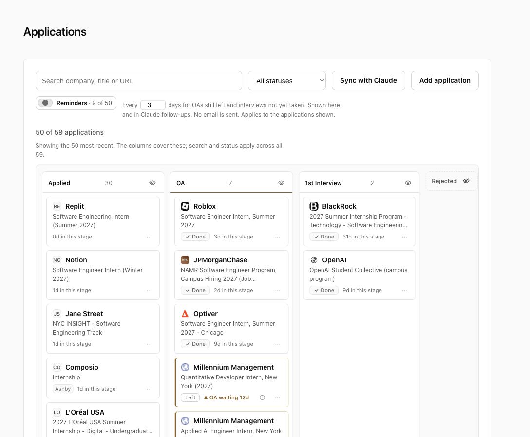The height and width of the screenshot is (437, 530).
Task: Open the Ashby tag on Composio card
Action: [x=63, y=389]
